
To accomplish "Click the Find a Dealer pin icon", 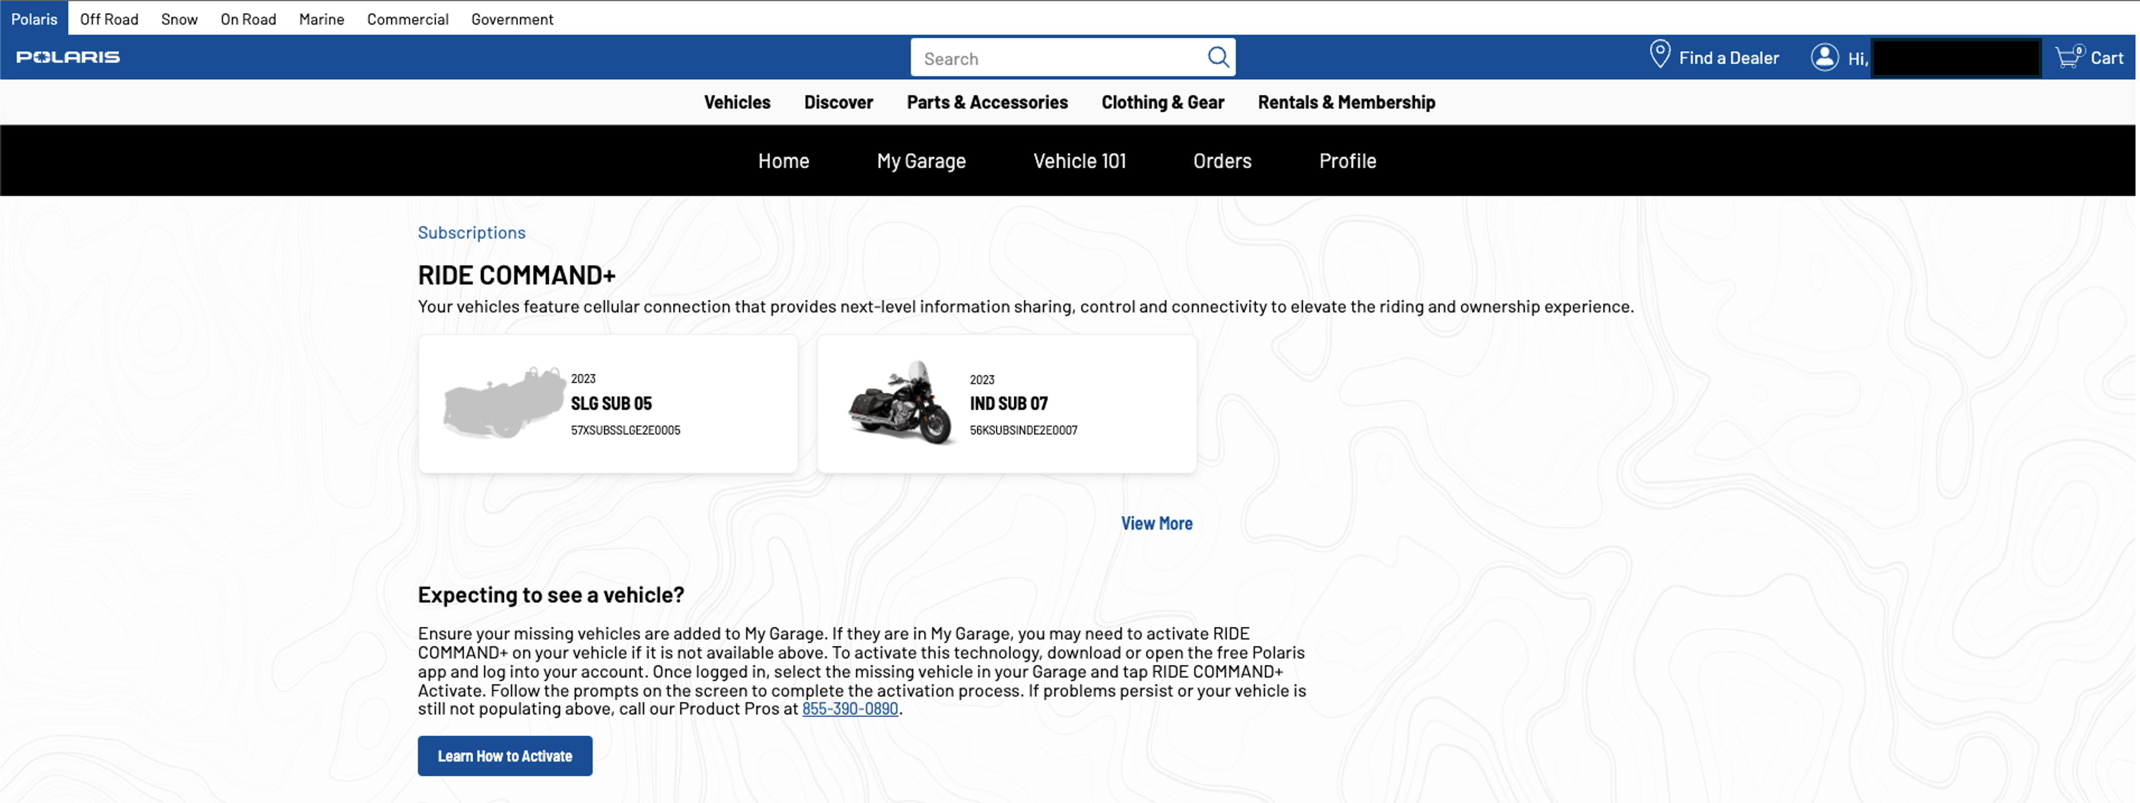I will point(1659,55).
